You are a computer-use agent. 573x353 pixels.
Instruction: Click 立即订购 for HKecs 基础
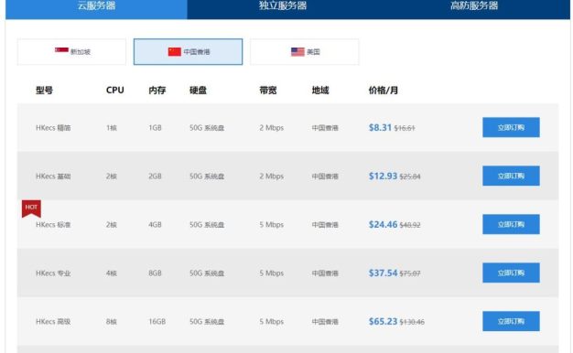point(511,176)
